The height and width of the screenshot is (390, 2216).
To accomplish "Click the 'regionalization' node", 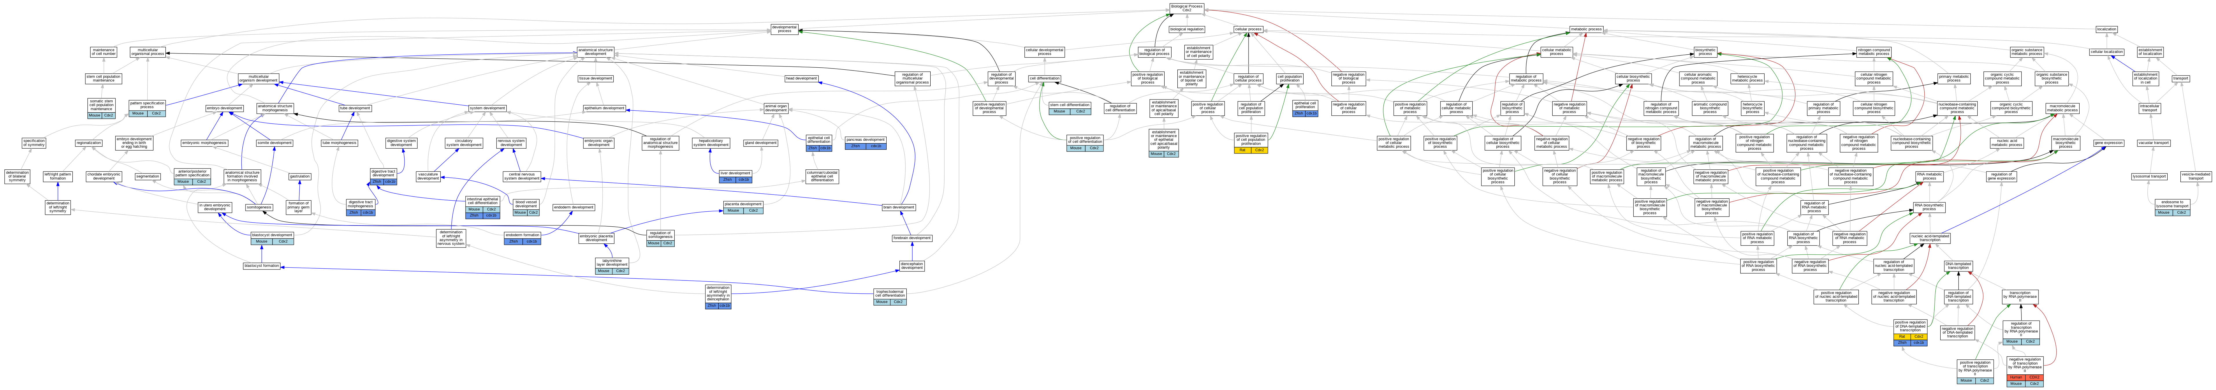I will pos(89,143).
